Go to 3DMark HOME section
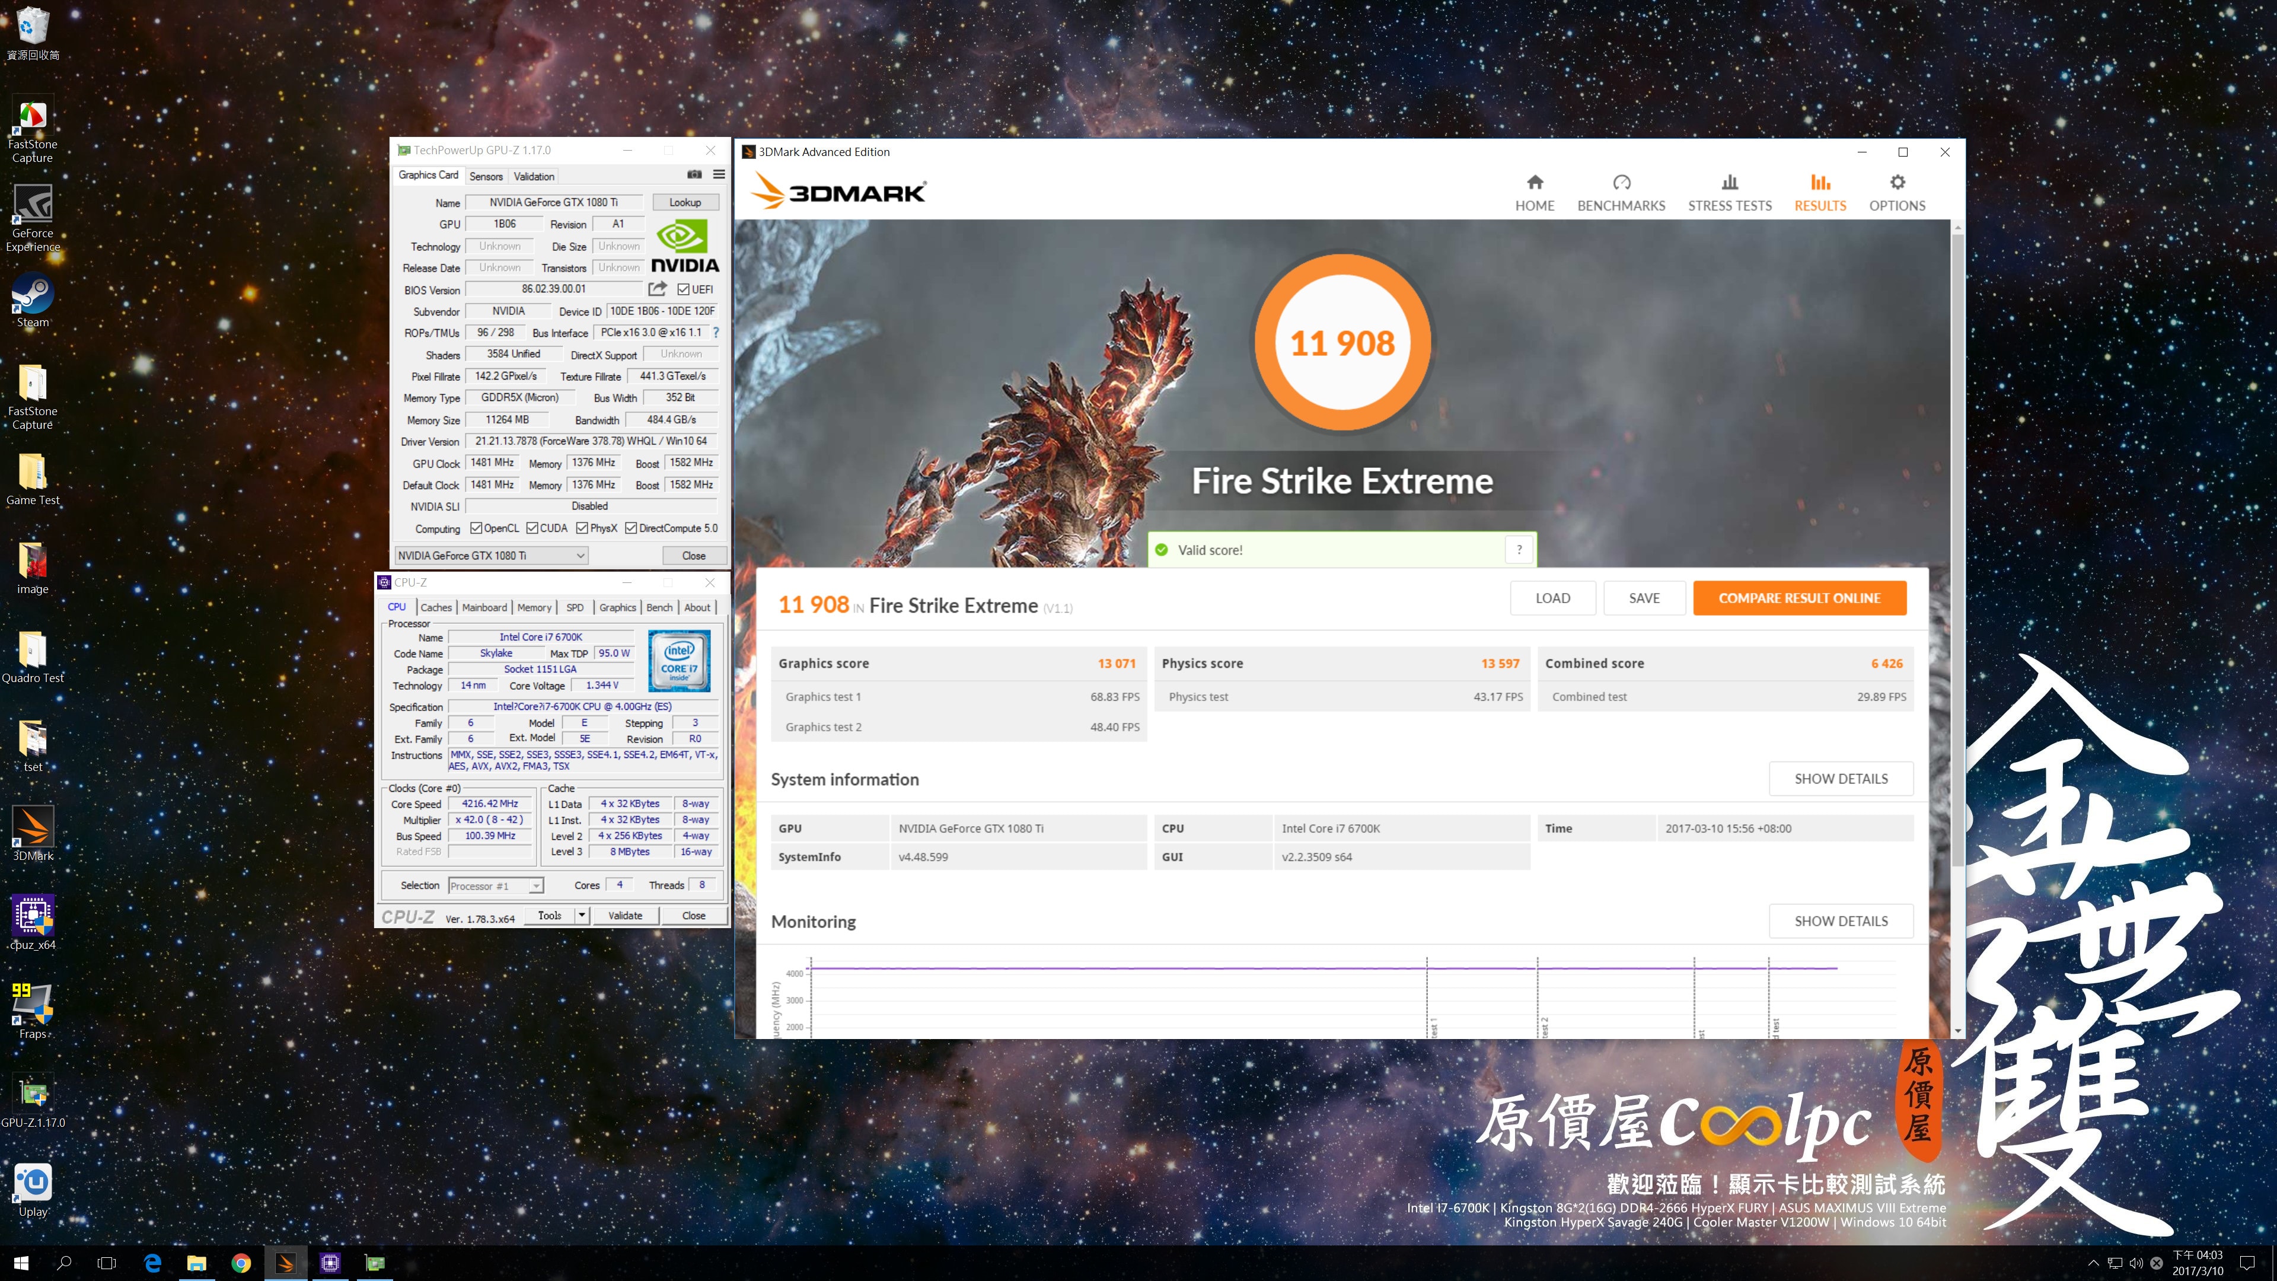This screenshot has height=1281, width=2277. (x=1535, y=193)
